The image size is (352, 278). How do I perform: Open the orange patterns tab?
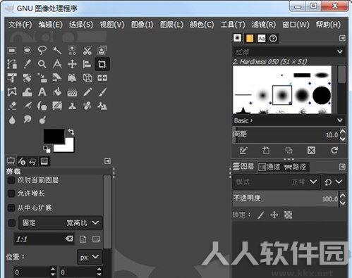(x=250, y=38)
